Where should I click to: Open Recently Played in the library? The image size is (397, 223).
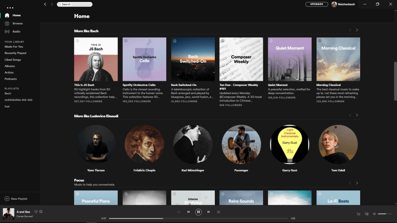[x=15, y=53]
